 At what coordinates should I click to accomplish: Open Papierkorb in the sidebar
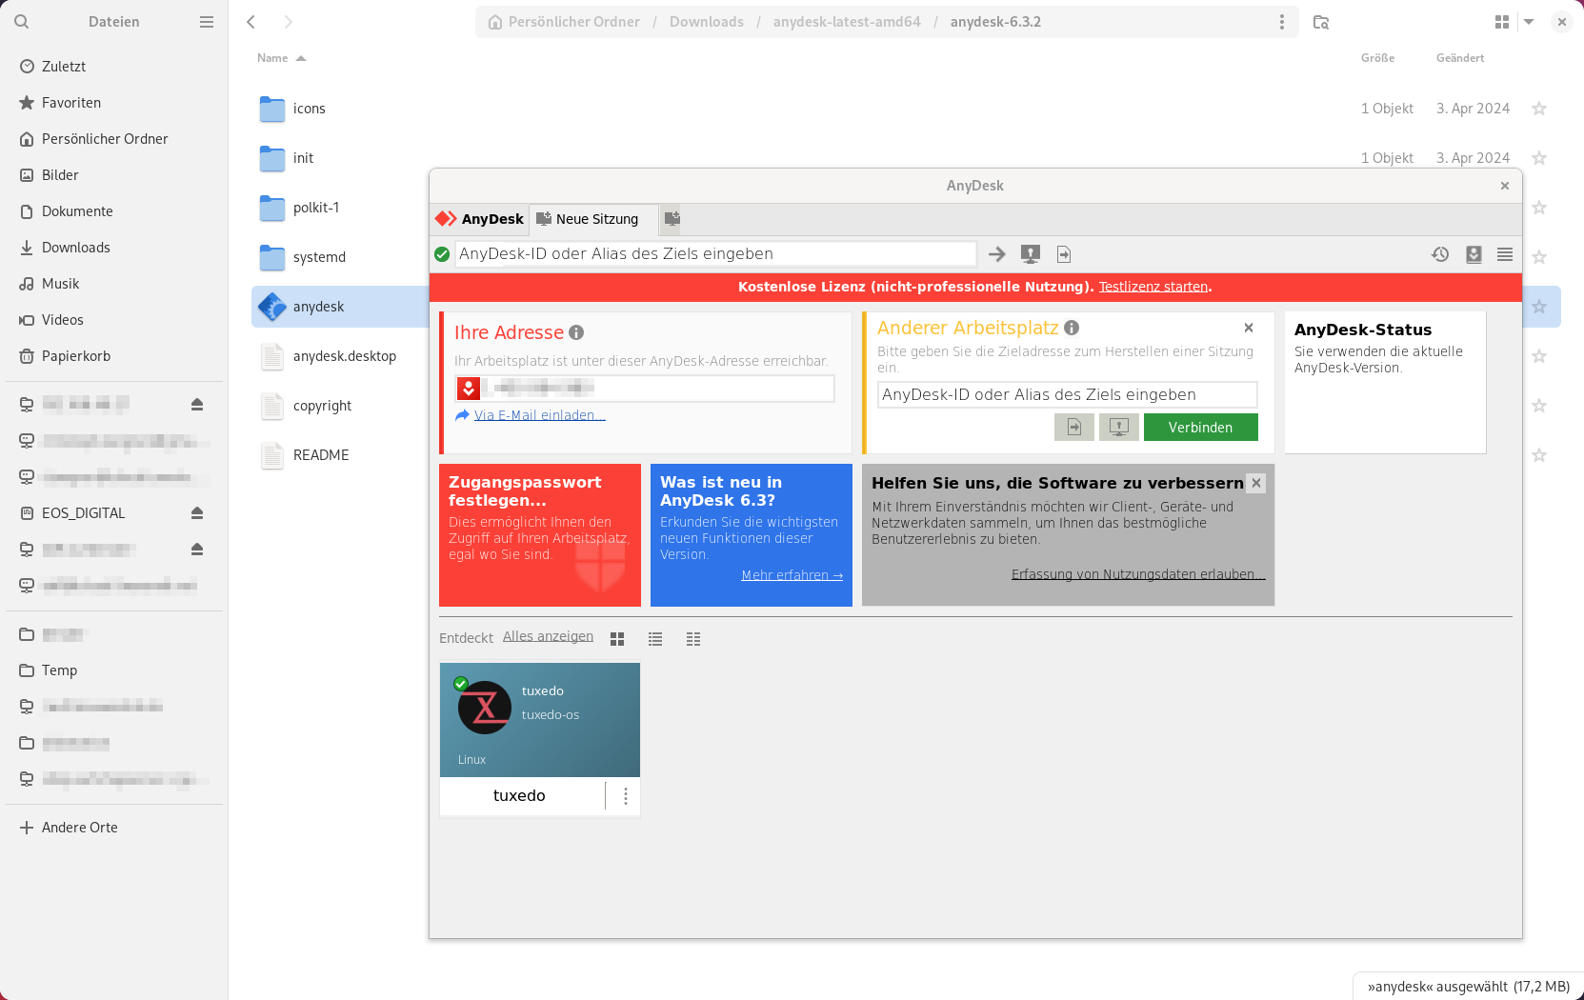pos(114,356)
